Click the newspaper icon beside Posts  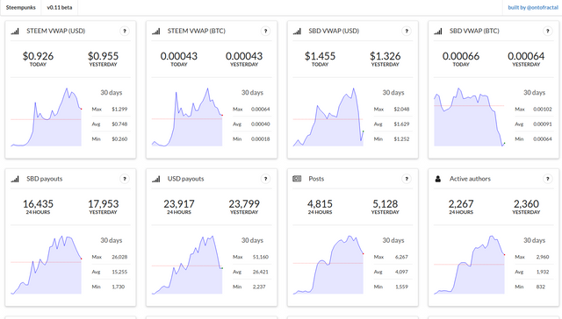(x=297, y=179)
